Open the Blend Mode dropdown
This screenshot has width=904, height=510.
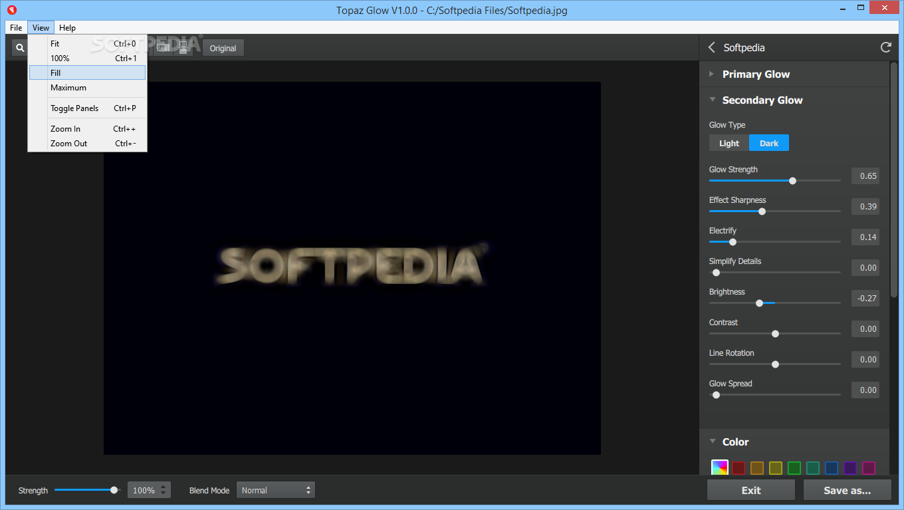[x=275, y=490]
